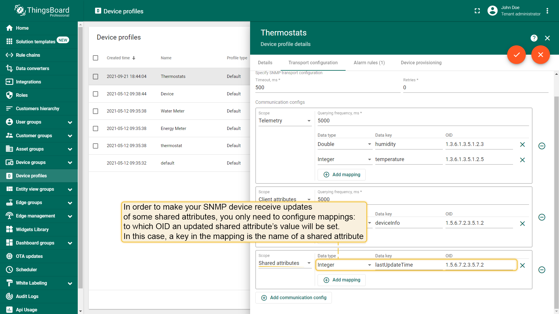
Task: Open the Double data type dropdown
Action: pyautogui.click(x=344, y=144)
